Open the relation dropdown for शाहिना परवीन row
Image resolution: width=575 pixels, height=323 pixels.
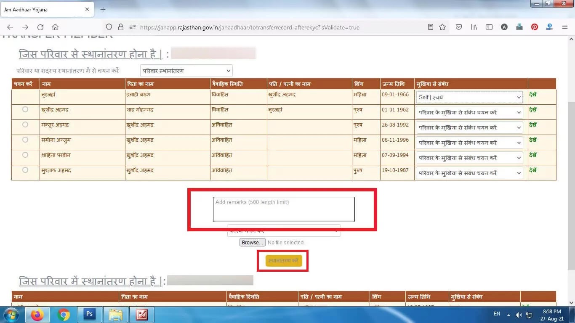(469, 158)
